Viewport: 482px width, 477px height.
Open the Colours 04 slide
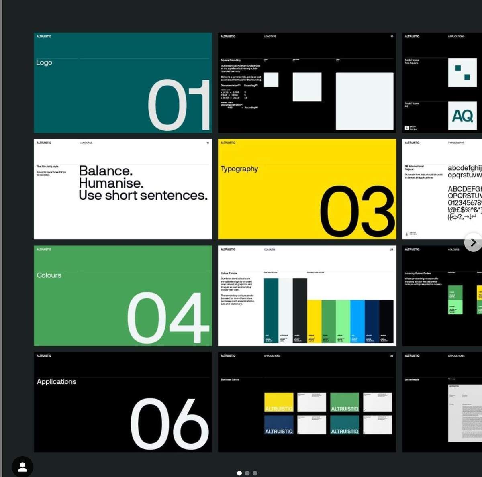pyautogui.click(x=123, y=295)
